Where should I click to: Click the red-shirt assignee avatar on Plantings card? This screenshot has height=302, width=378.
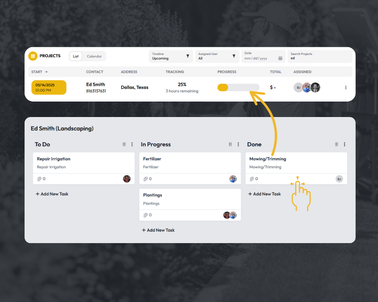[226, 215]
